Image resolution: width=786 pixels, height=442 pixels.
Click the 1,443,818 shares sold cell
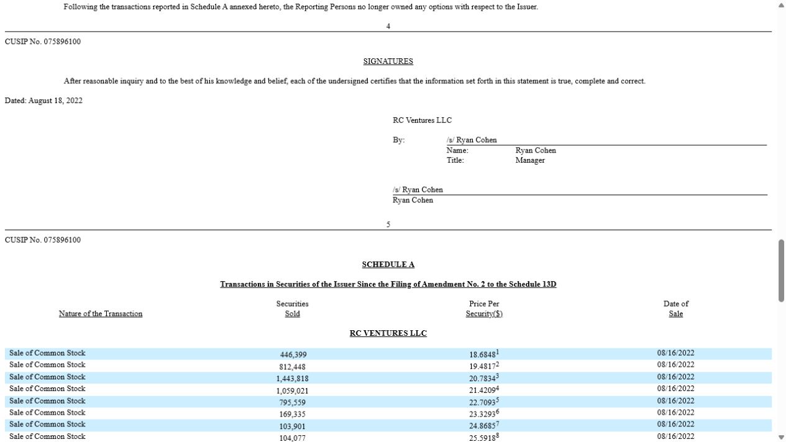pos(293,378)
